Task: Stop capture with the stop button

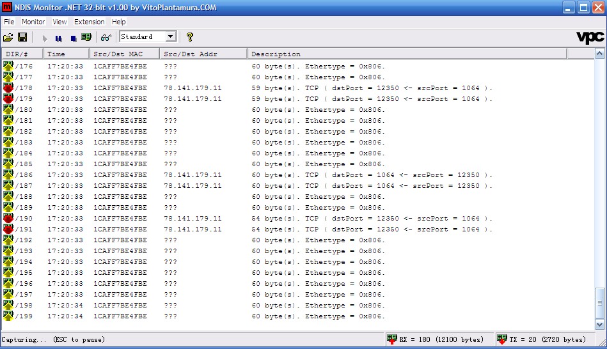Action: coord(74,38)
